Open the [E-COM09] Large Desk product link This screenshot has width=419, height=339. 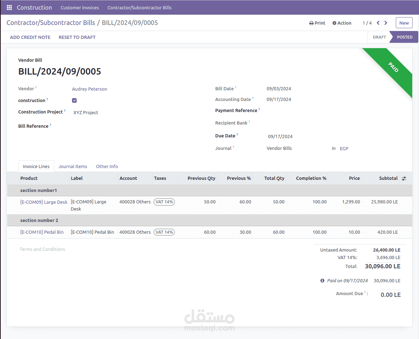[x=44, y=202]
